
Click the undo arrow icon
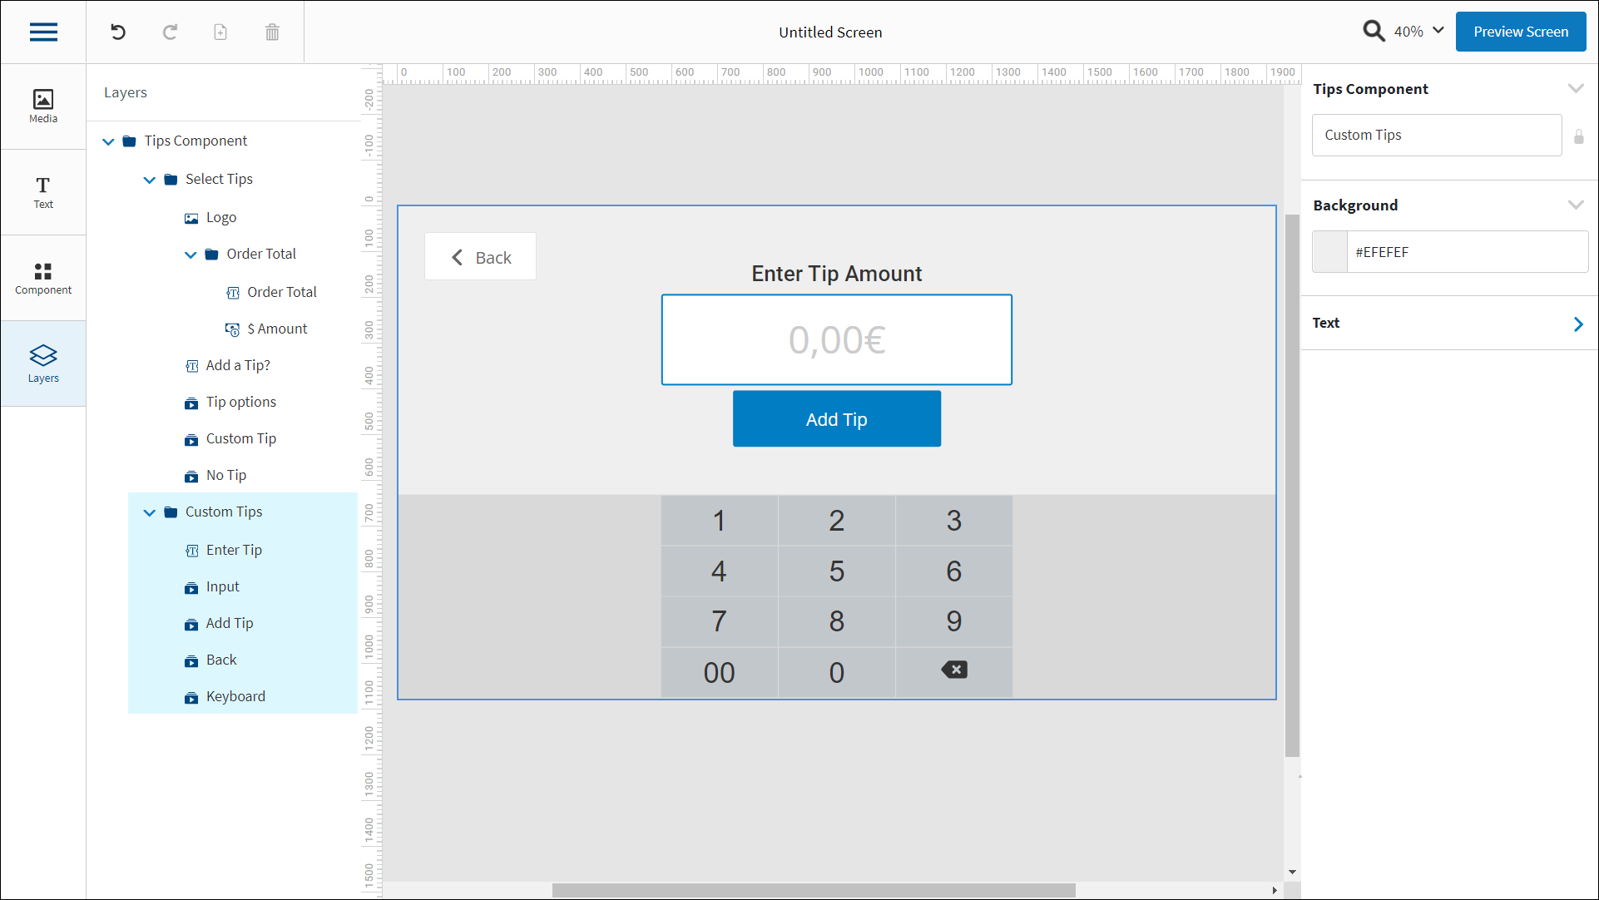click(x=118, y=32)
